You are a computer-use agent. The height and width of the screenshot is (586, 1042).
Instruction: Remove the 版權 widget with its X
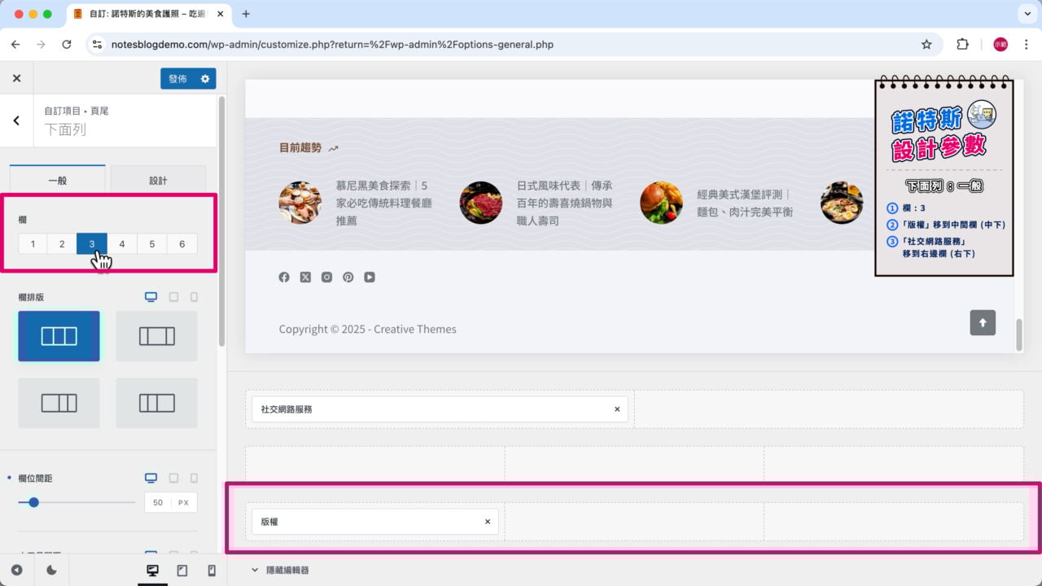pos(487,521)
